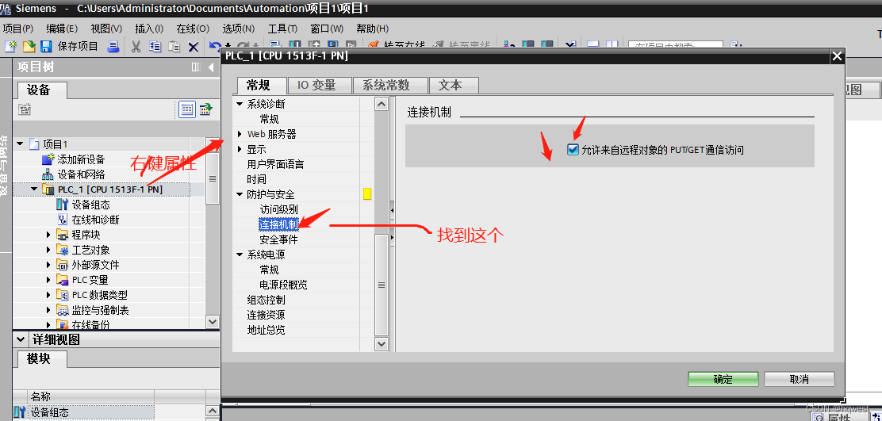The height and width of the screenshot is (421, 882).
Task: Click the Undo arrow icon
Action: click(x=214, y=45)
